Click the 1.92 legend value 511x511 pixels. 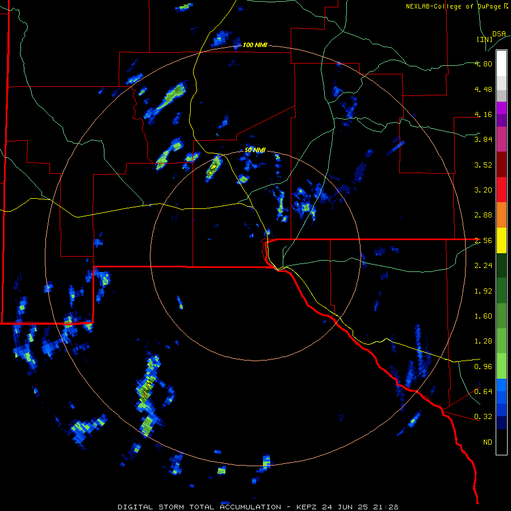pyautogui.click(x=483, y=291)
